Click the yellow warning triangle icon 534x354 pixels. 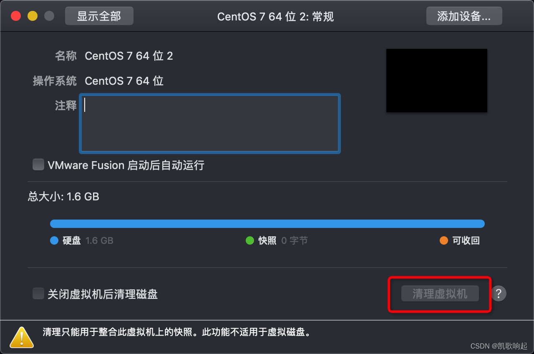pos(22,337)
